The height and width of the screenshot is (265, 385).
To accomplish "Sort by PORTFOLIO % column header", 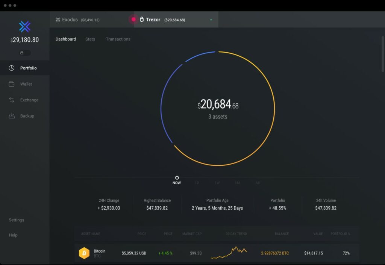I will click(340, 234).
